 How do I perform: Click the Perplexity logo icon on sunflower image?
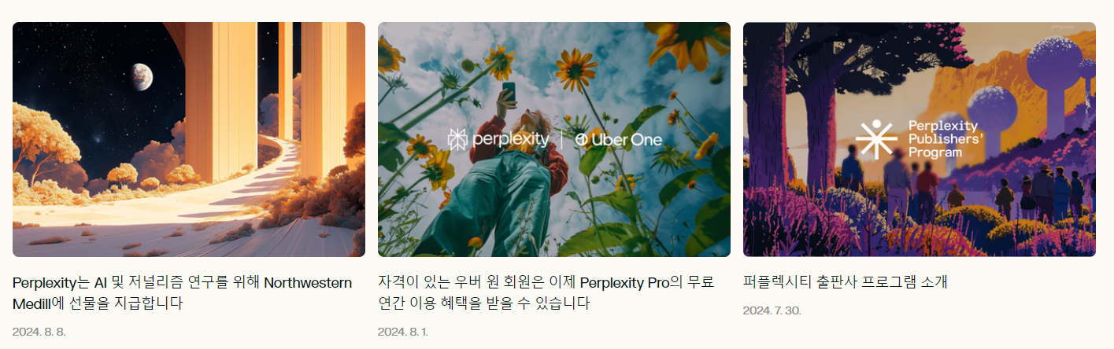(457, 140)
